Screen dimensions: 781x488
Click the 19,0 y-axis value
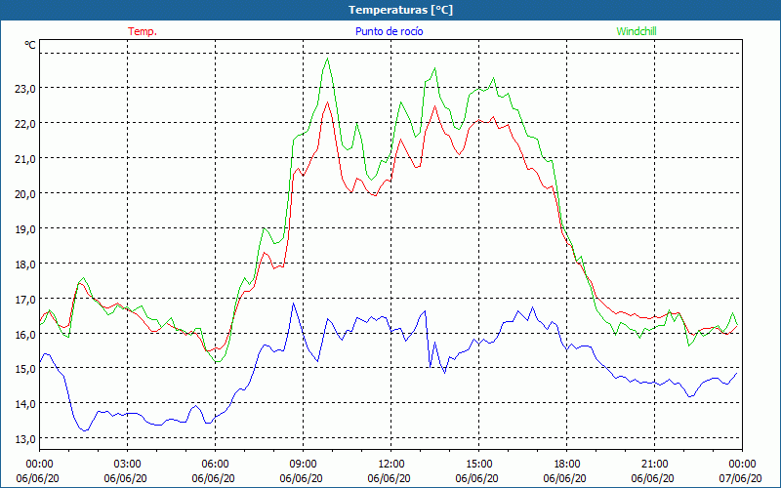pos(25,229)
